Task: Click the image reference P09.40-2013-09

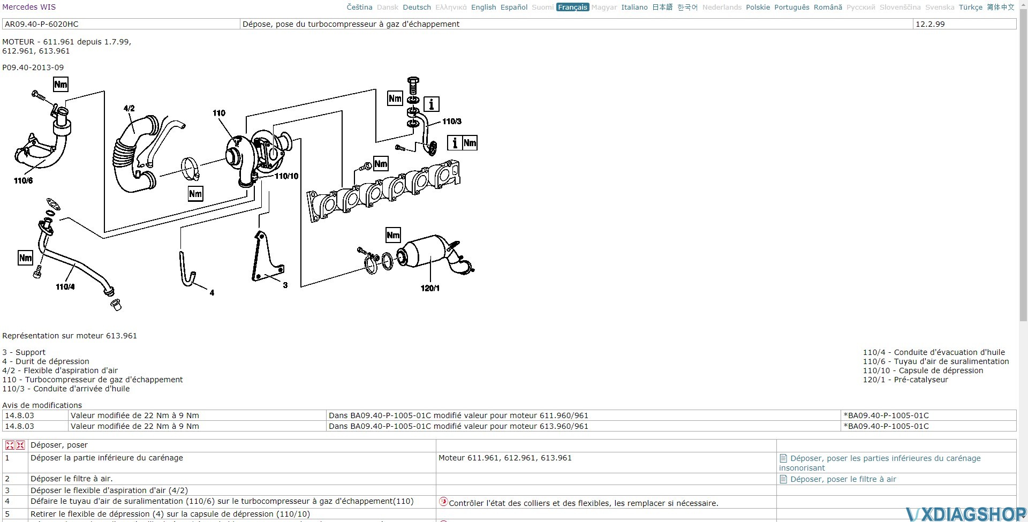Action: coord(33,67)
